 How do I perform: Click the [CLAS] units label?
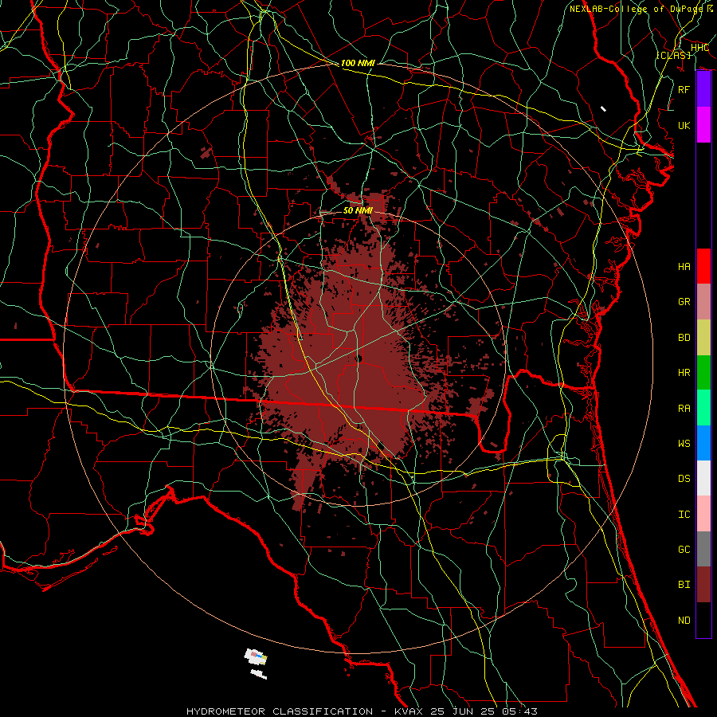click(x=673, y=55)
